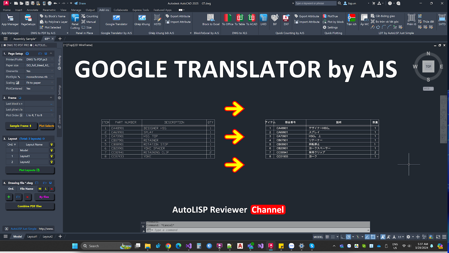Open the Scaling Fit to paper dropdown

[39, 83]
